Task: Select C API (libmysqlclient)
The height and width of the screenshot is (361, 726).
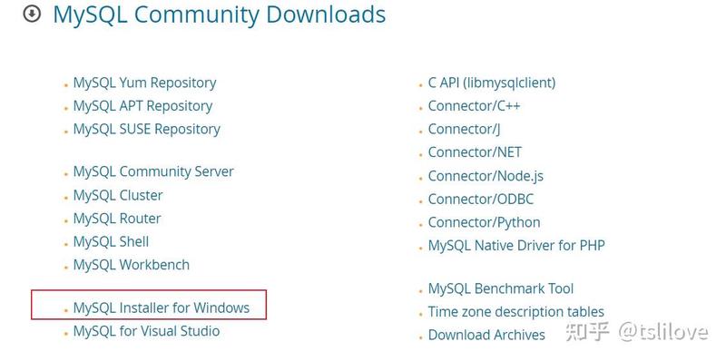Action: tap(492, 83)
